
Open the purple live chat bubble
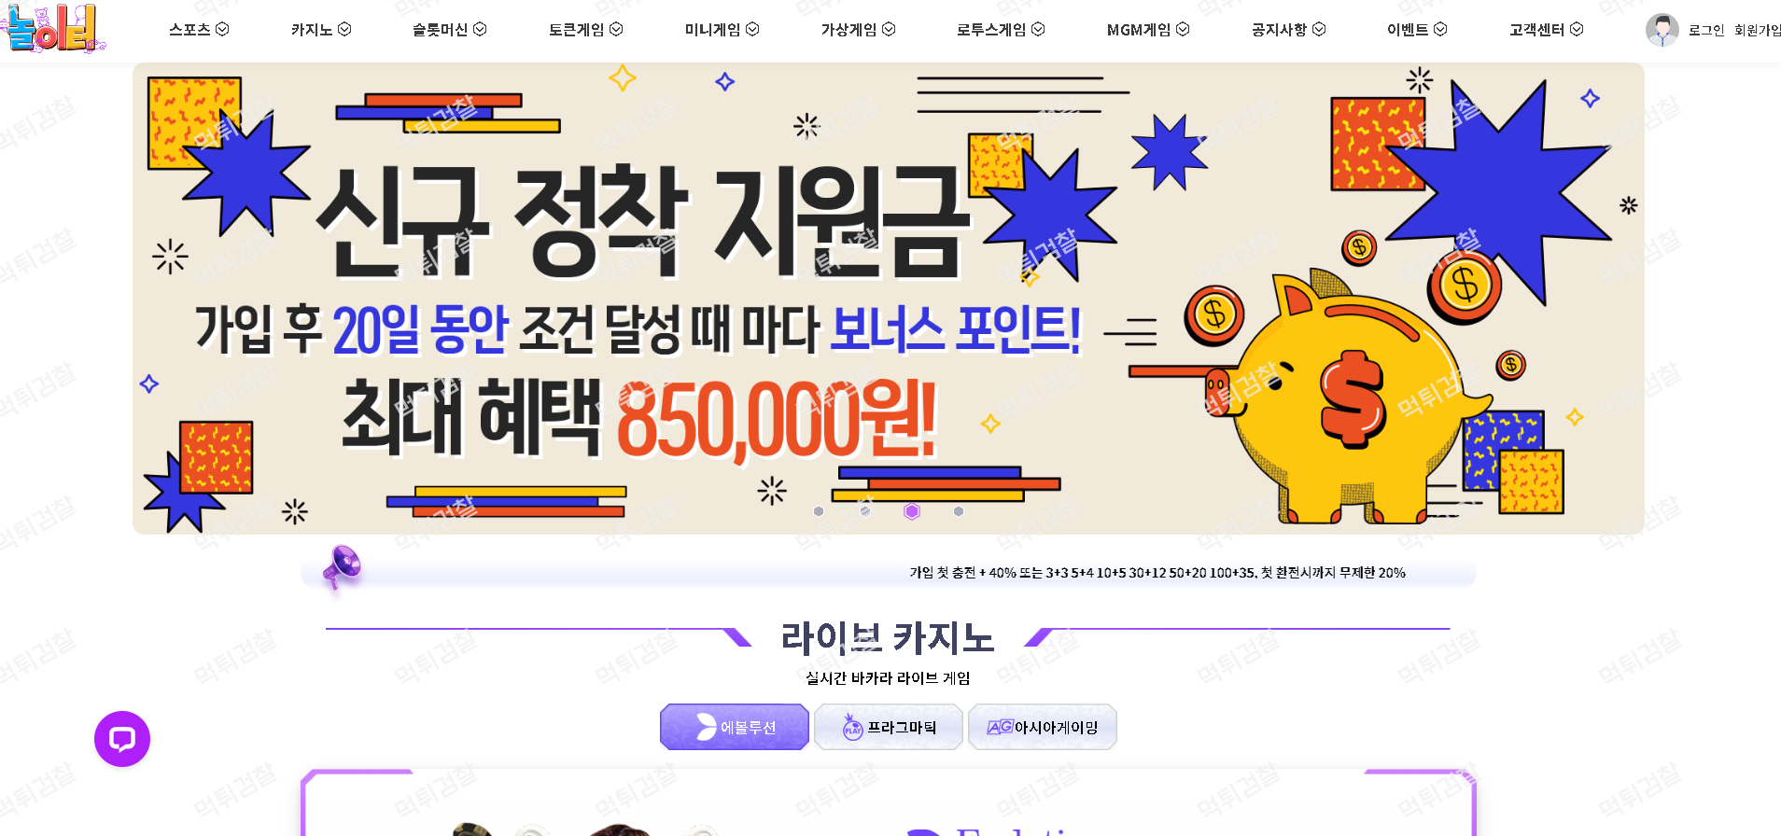[x=122, y=739]
